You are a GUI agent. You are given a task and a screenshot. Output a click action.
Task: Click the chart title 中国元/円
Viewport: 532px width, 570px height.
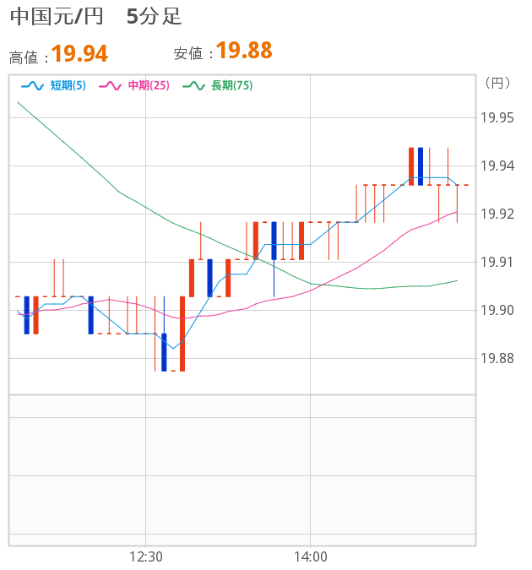[x=57, y=17]
